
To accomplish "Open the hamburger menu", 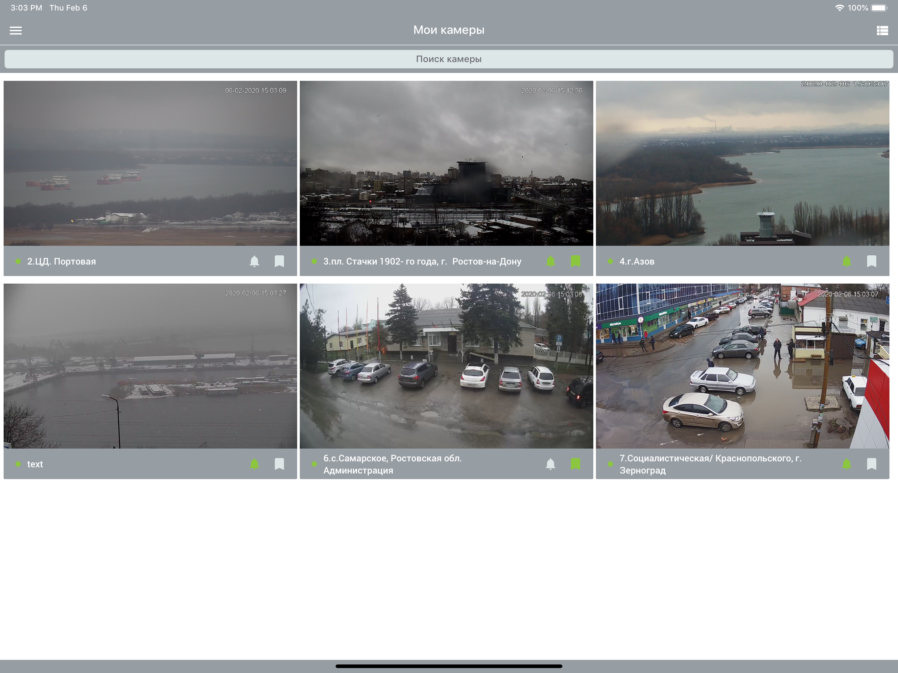I will [x=16, y=31].
